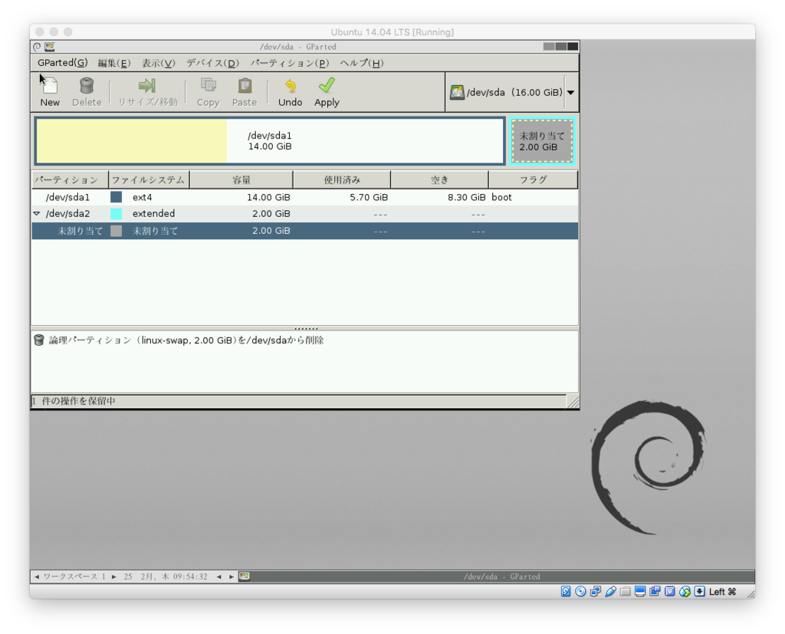Open the GParted(G) menu

click(x=63, y=63)
